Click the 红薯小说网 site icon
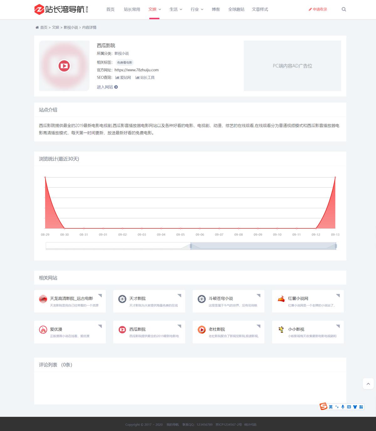 coord(281,299)
